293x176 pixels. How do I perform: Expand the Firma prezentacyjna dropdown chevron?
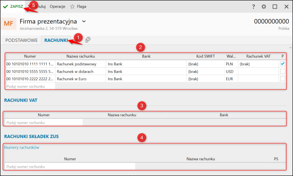pos(84,21)
